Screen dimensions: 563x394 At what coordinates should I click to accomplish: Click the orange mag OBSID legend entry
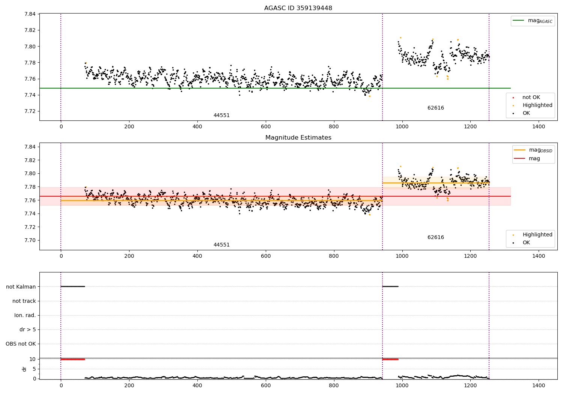[x=533, y=150]
